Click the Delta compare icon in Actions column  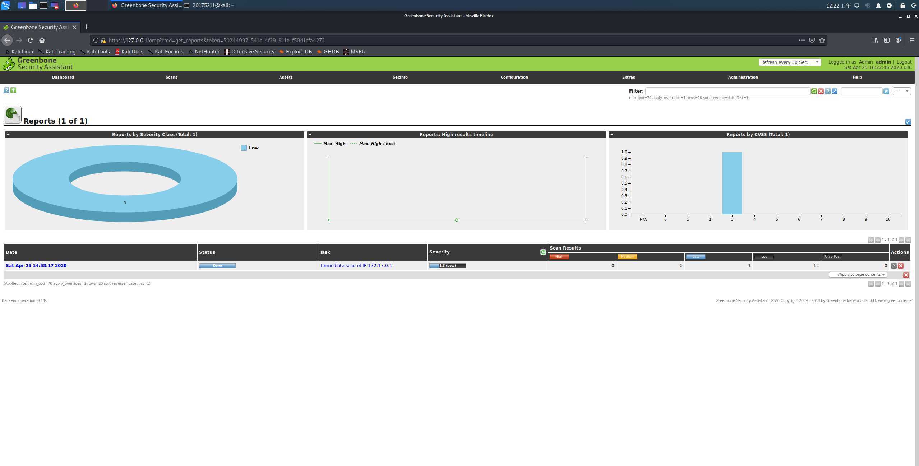(x=893, y=266)
